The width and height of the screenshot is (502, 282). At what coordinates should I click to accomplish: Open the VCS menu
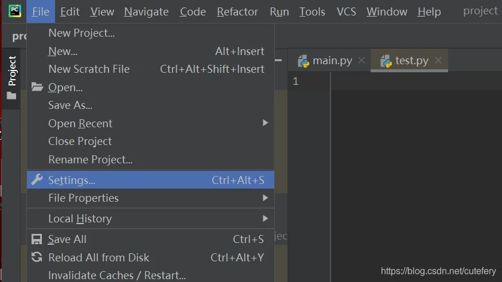[346, 11]
